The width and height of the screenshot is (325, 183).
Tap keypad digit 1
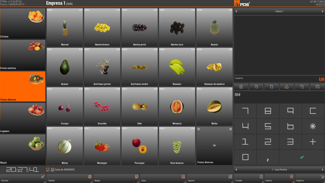[x=245, y=142]
